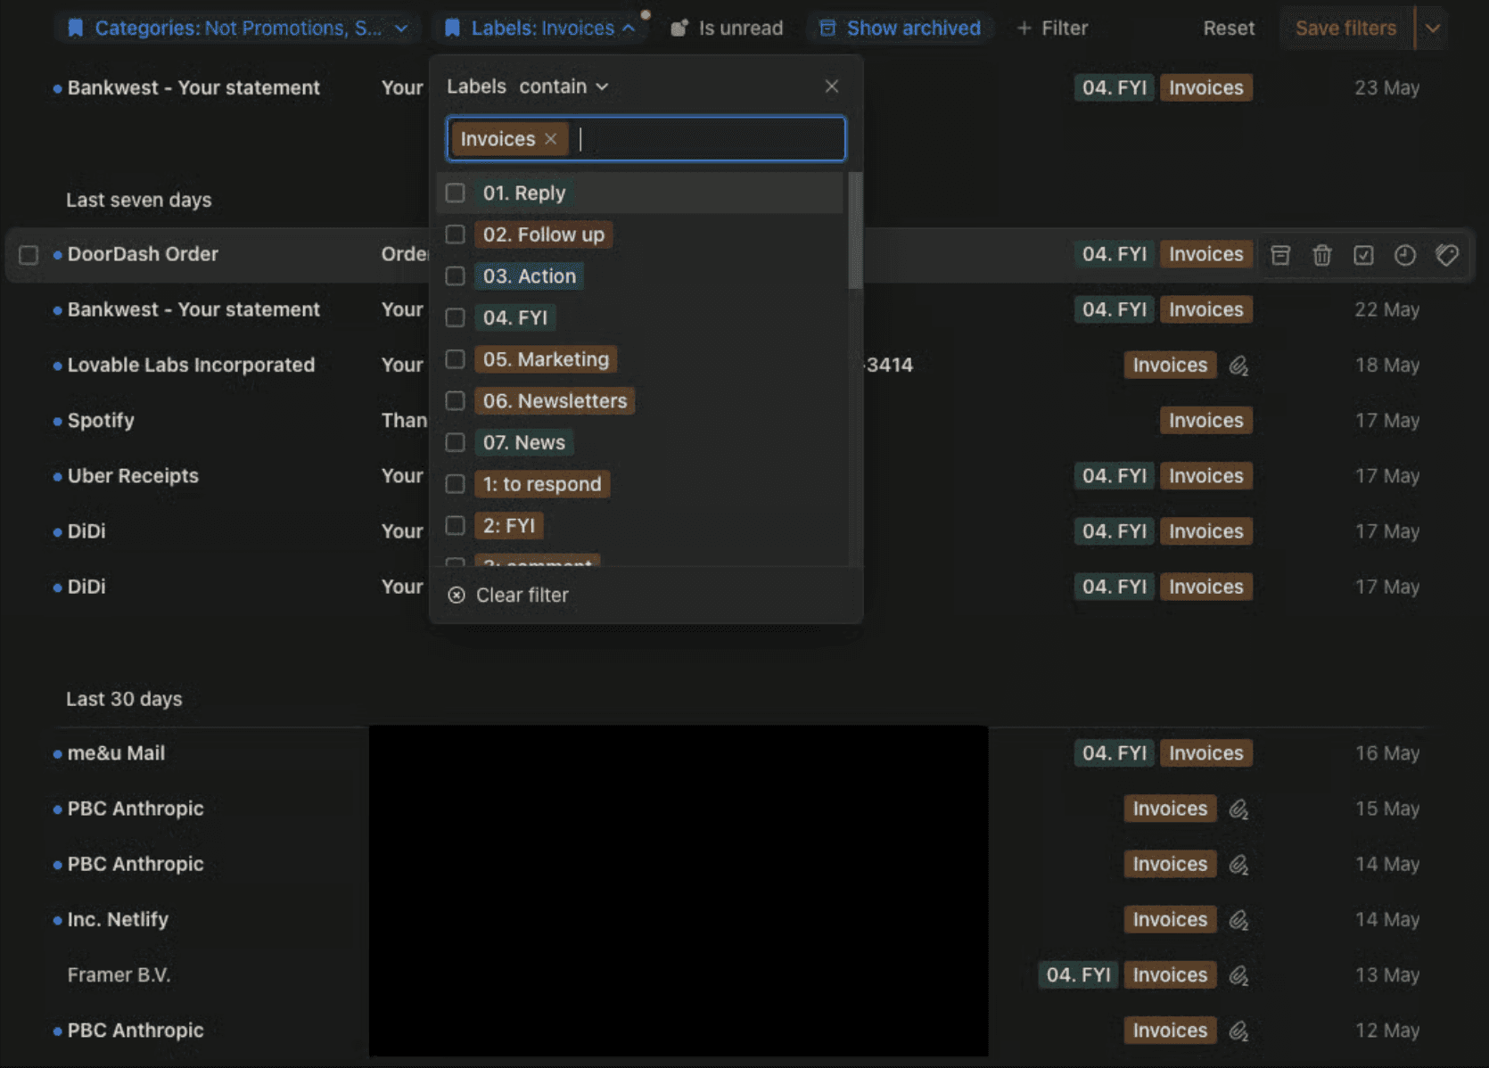Mark DoorDash Order email as done
The height and width of the screenshot is (1068, 1489).
(1363, 255)
